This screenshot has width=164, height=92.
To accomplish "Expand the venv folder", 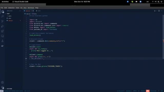I will [14, 16].
